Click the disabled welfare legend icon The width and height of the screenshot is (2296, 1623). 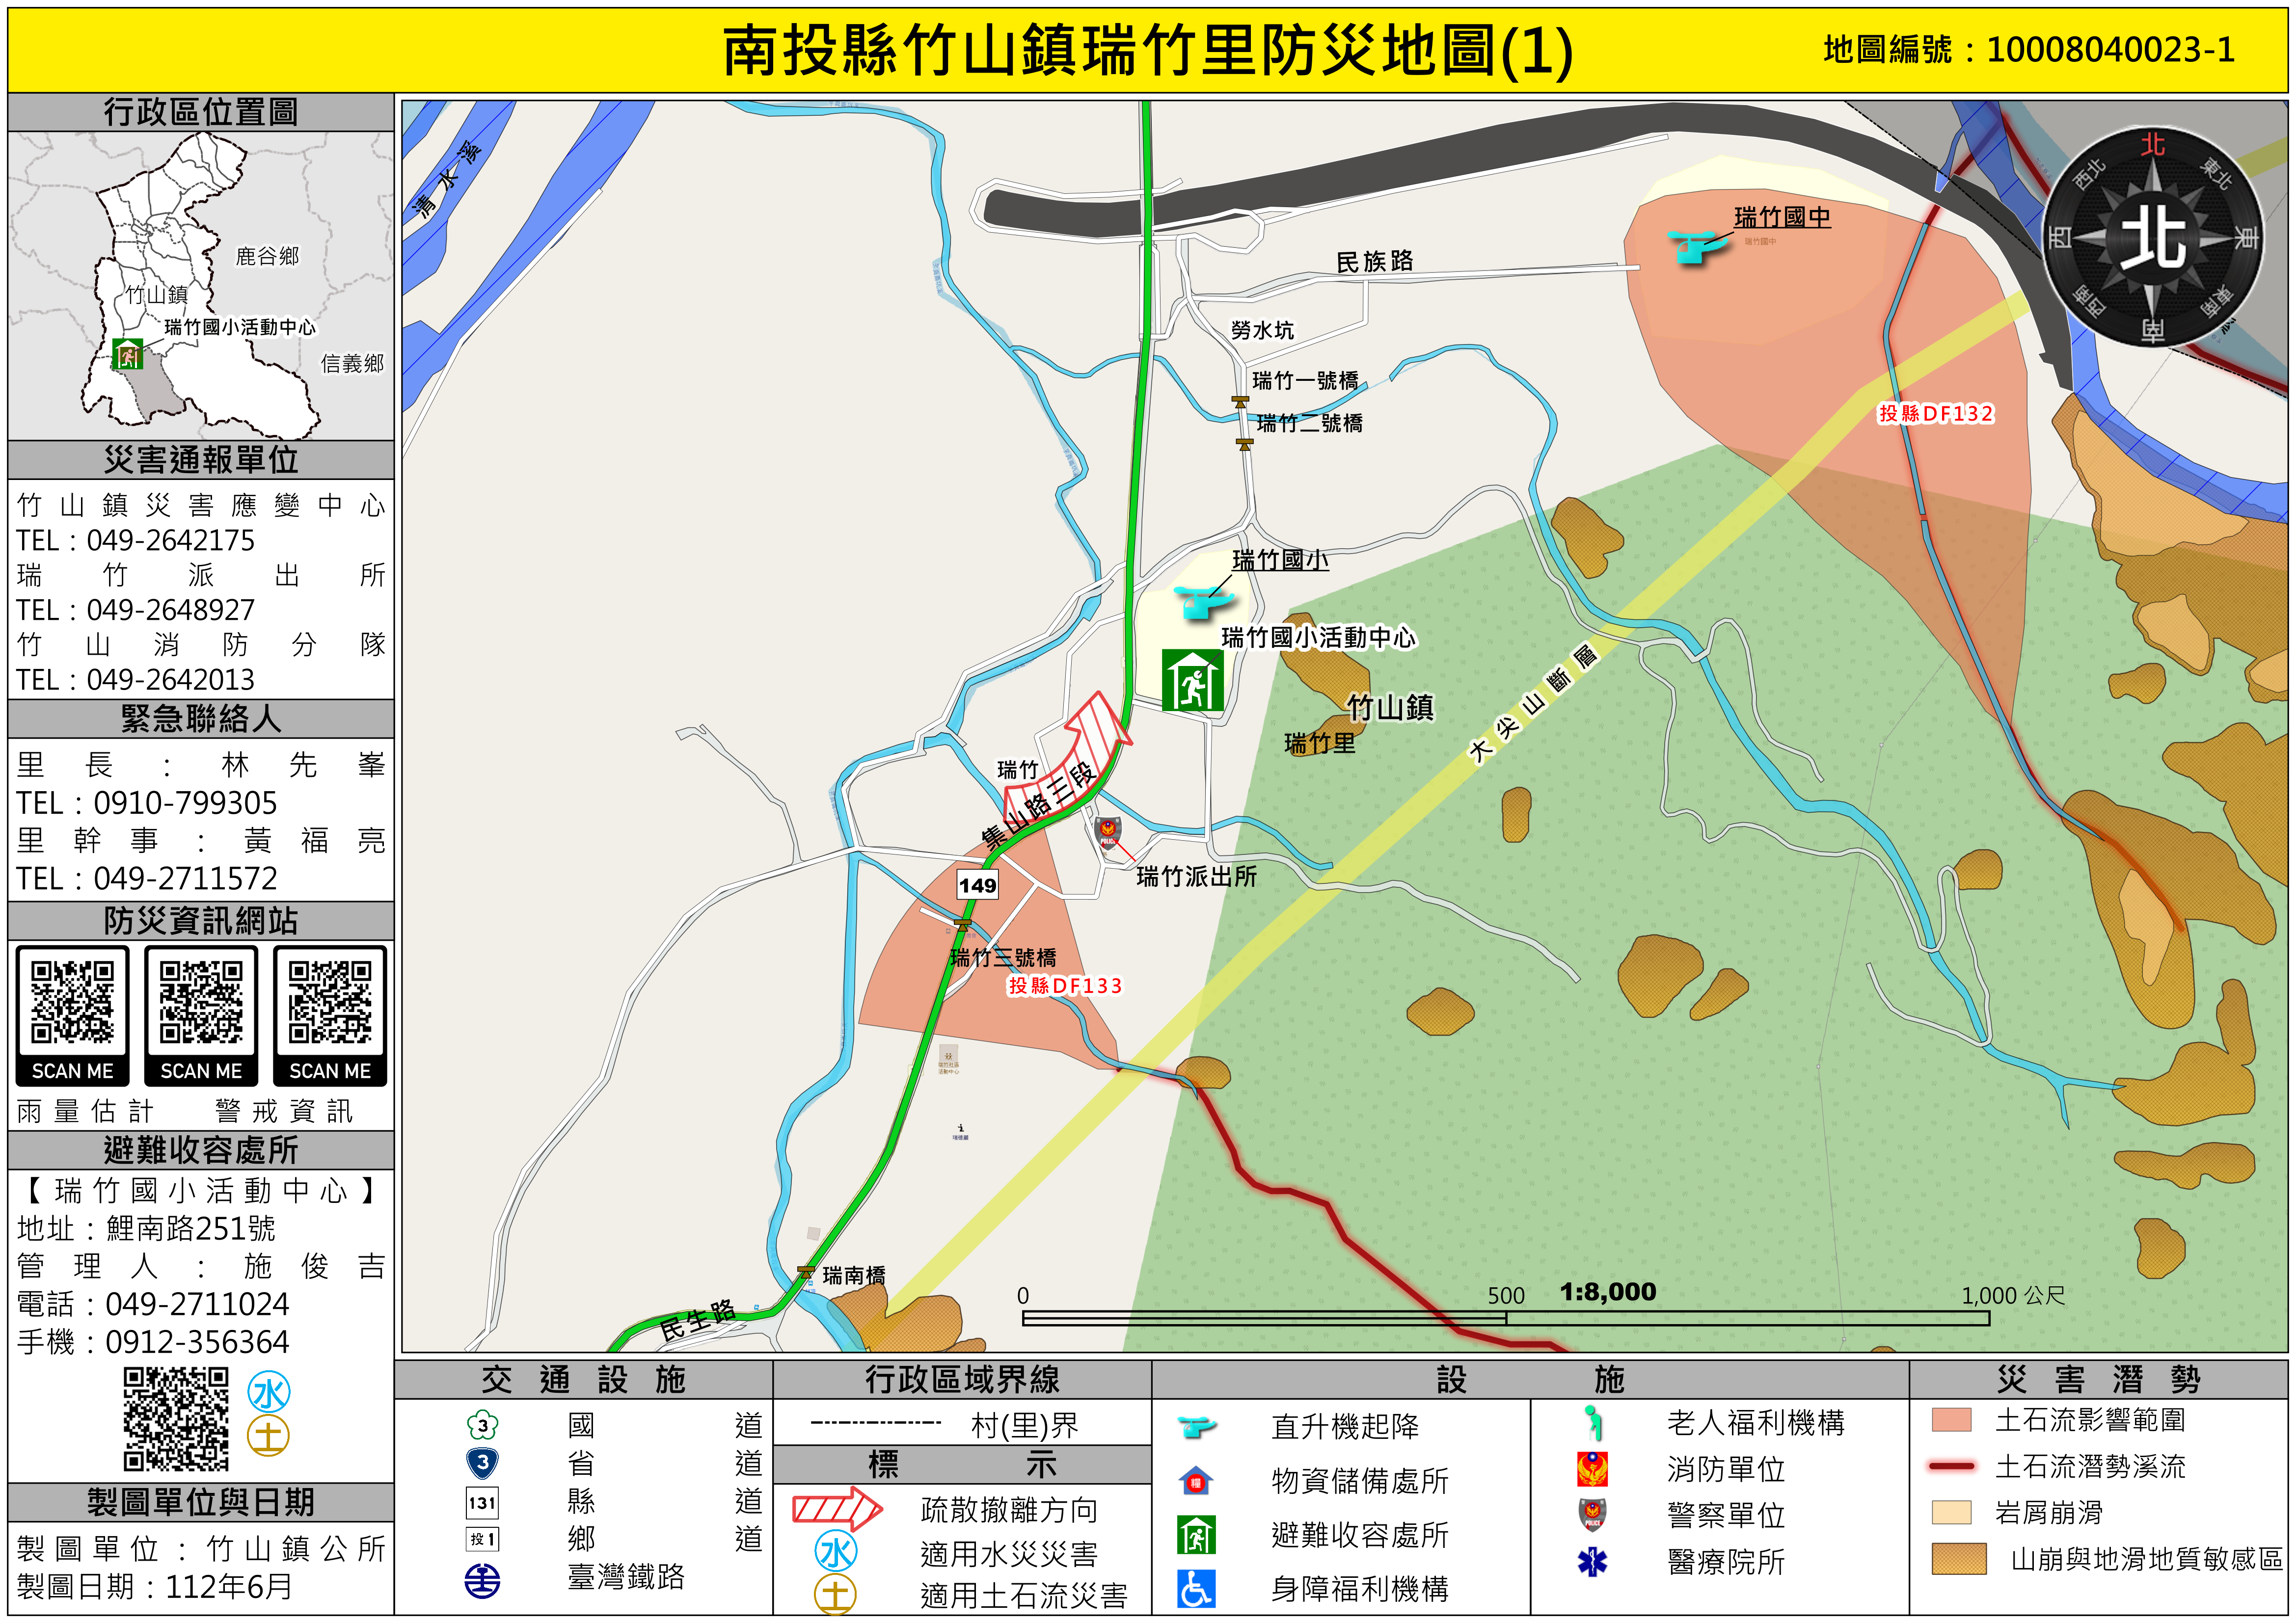tap(1196, 1588)
